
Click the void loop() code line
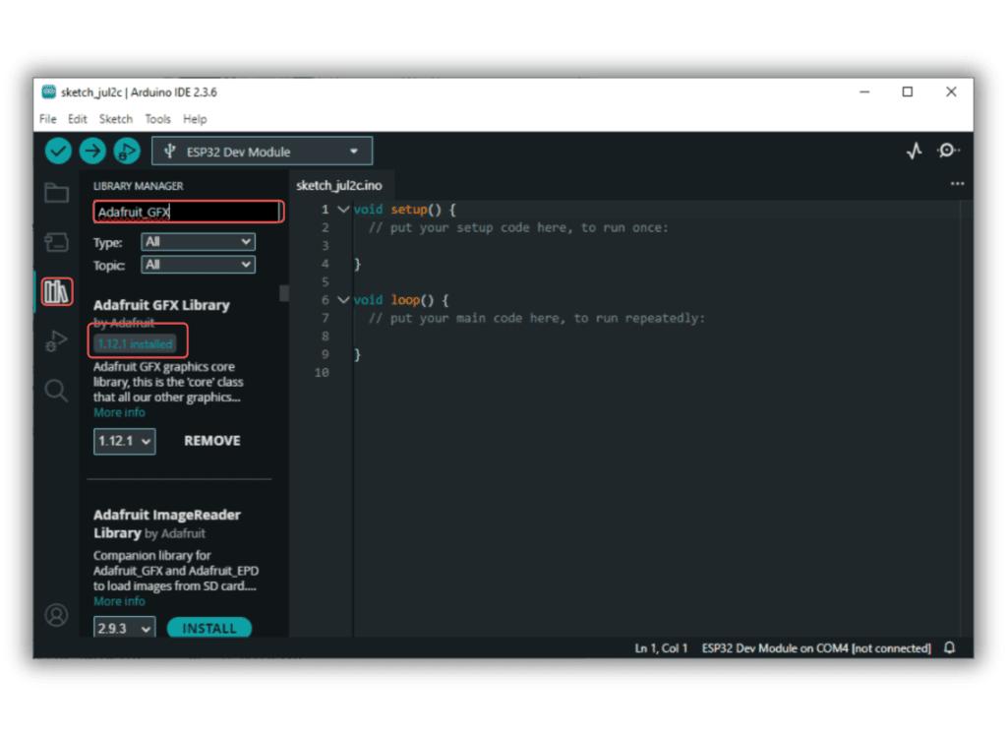401,299
